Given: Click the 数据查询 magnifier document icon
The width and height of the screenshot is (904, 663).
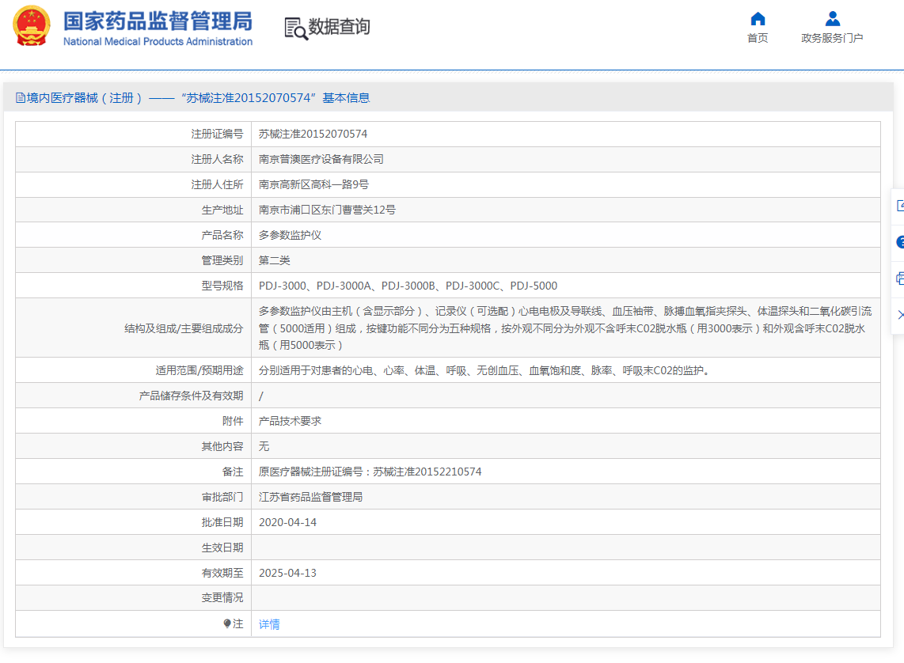Looking at the screenshot, I should tap(296, 28).
